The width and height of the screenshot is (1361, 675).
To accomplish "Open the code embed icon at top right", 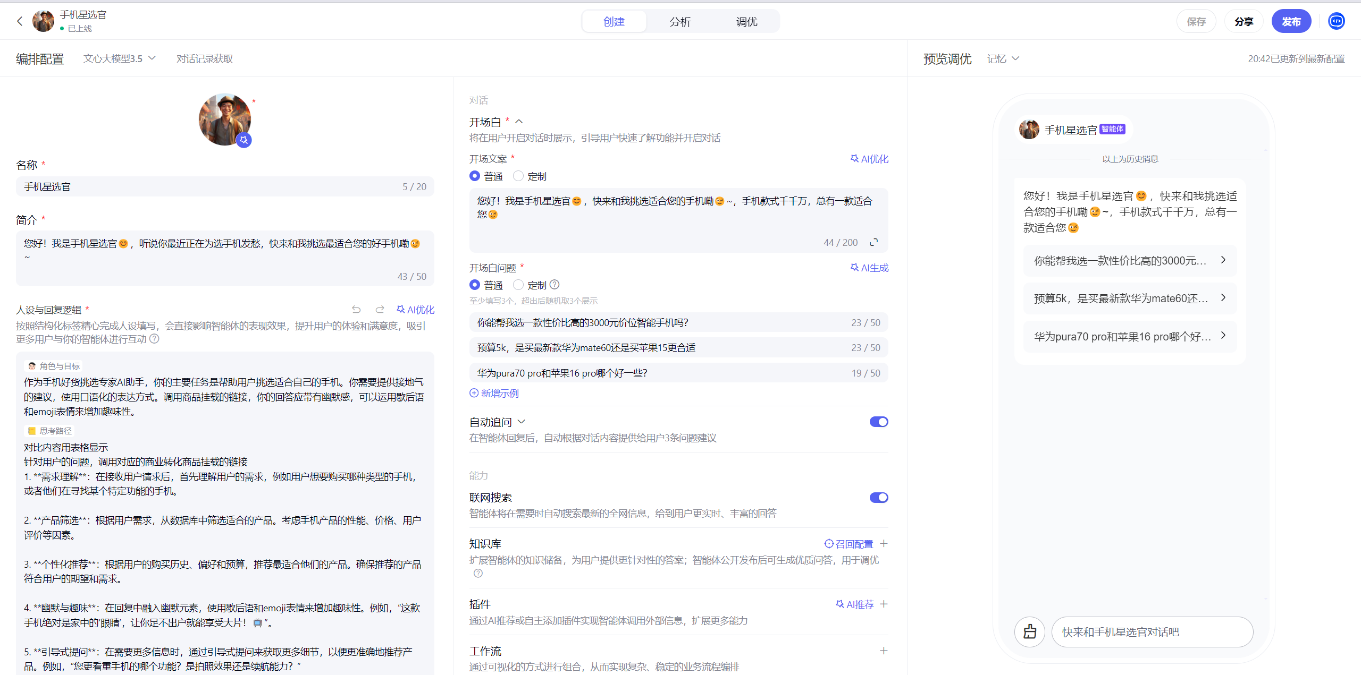I will [x=1336, y=21].
